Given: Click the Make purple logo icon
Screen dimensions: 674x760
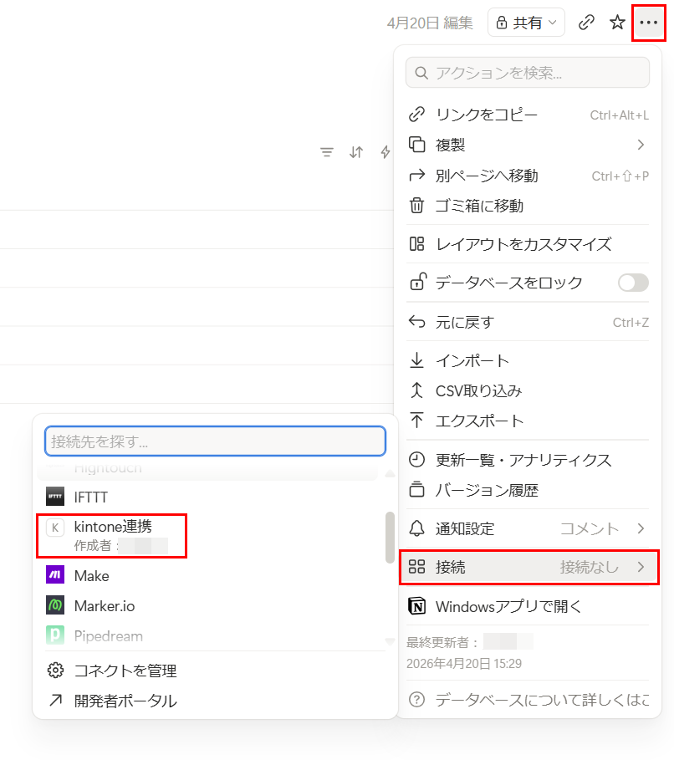Looking at the screenshot, I should (x=55, y=575).
